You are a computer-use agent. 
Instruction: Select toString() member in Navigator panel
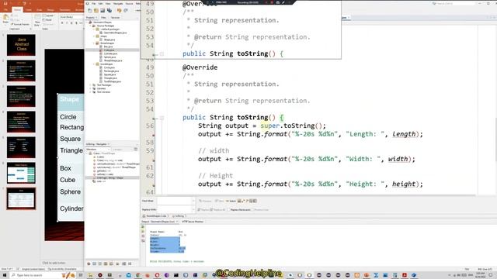click(x=109, y=177)
